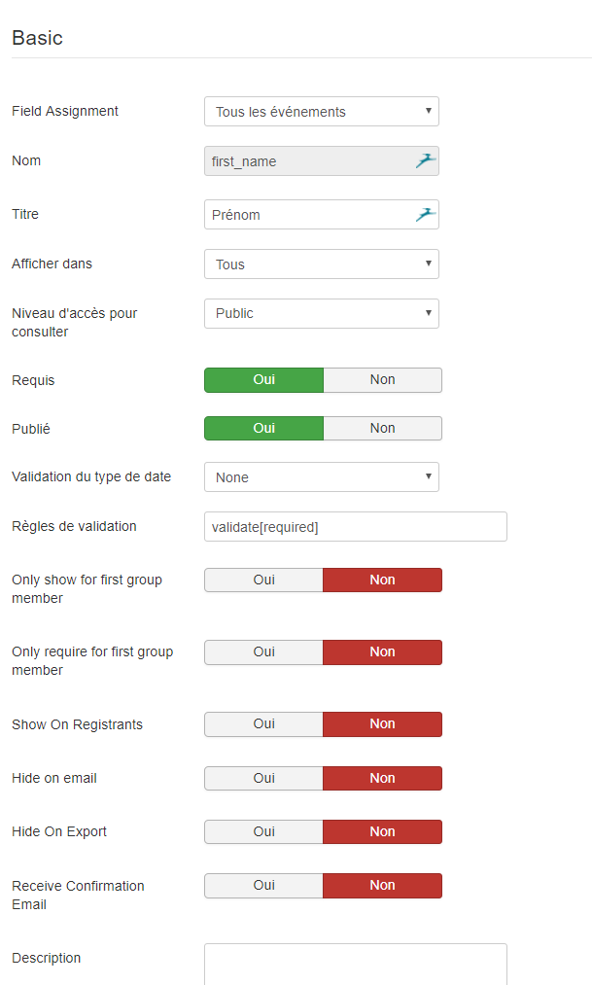The width and height of the screenshot is (592, 985).
Task: Click the red Non button for Hide On Export
Action: click(382, 831)
